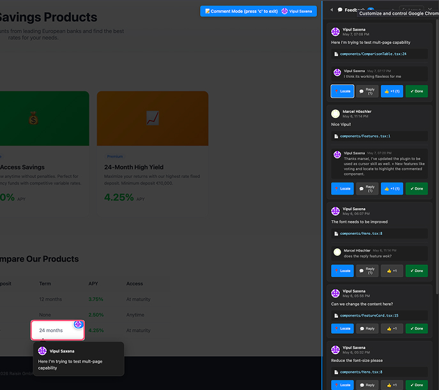Click avatar on 'working flawless for me' reply

(337, 72)
